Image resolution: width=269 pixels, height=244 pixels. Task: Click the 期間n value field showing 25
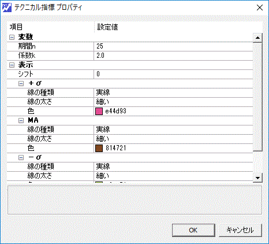pyautogui.click(x=173, y=46)
